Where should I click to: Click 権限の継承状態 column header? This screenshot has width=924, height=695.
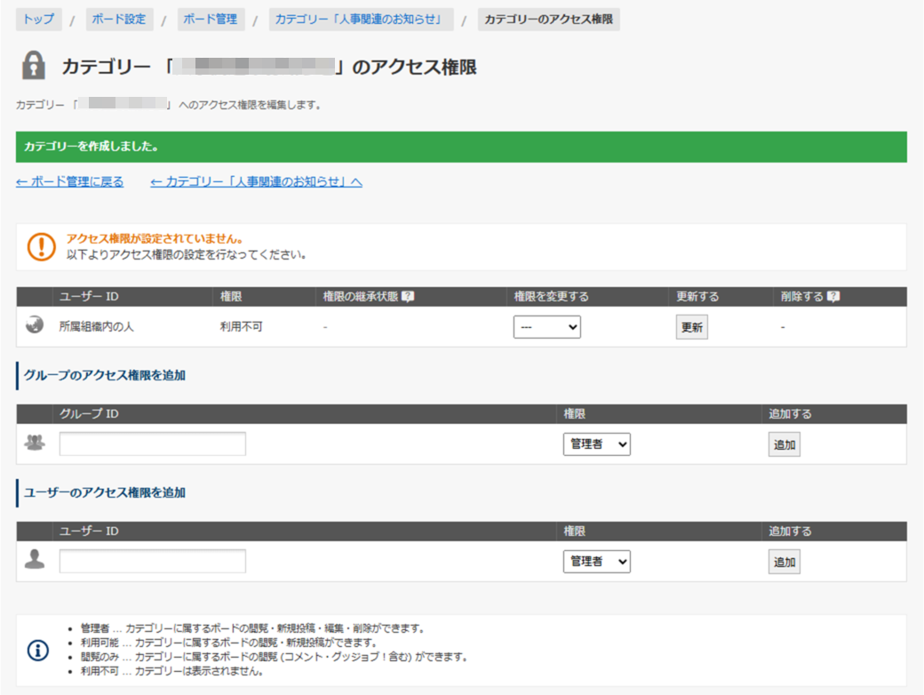(361, 297)
